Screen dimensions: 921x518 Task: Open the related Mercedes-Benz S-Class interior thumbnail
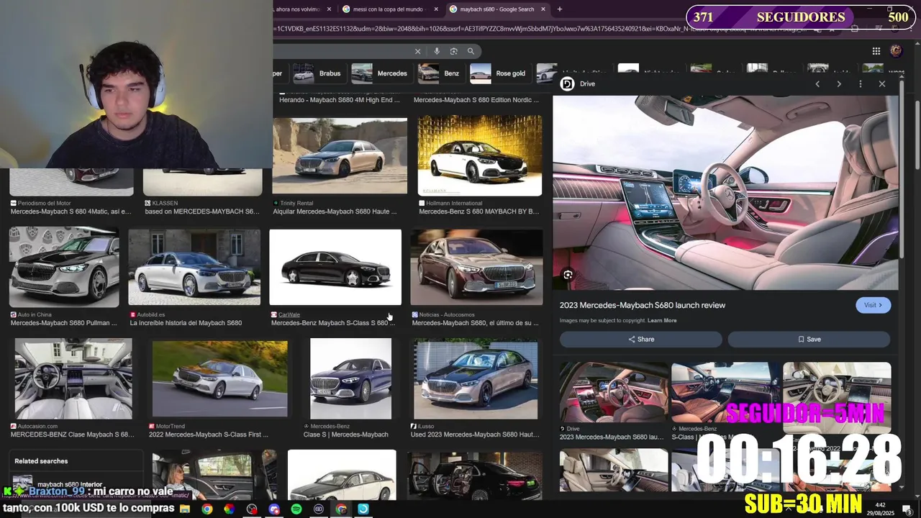tap(725, 392)
